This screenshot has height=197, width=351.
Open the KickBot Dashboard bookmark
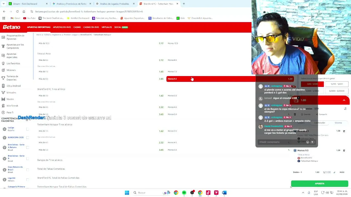point(78,18)
